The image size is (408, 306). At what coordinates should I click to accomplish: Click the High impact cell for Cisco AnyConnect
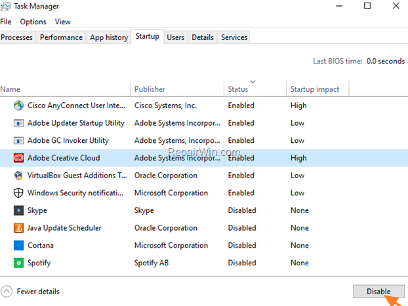[298, 105]
